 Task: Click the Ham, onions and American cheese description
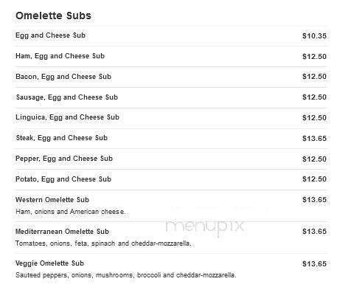[71, 212]
